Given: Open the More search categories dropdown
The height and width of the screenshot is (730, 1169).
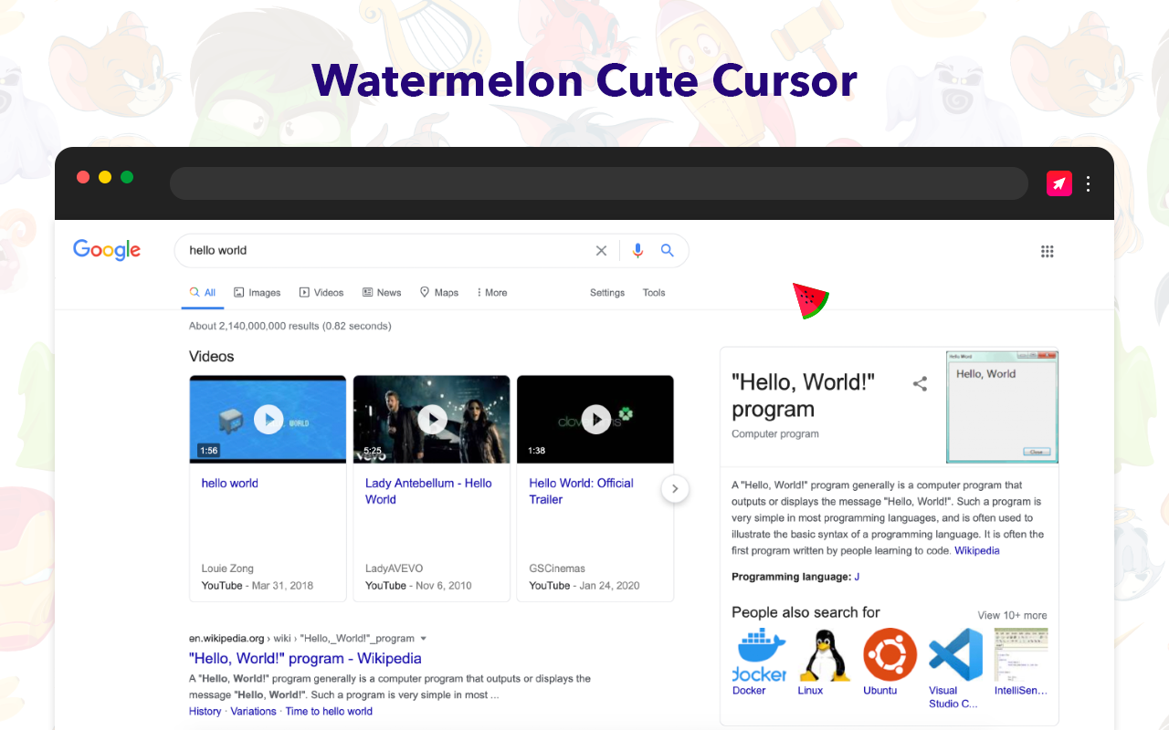Looking at the screenshot, I should [491, 292].
